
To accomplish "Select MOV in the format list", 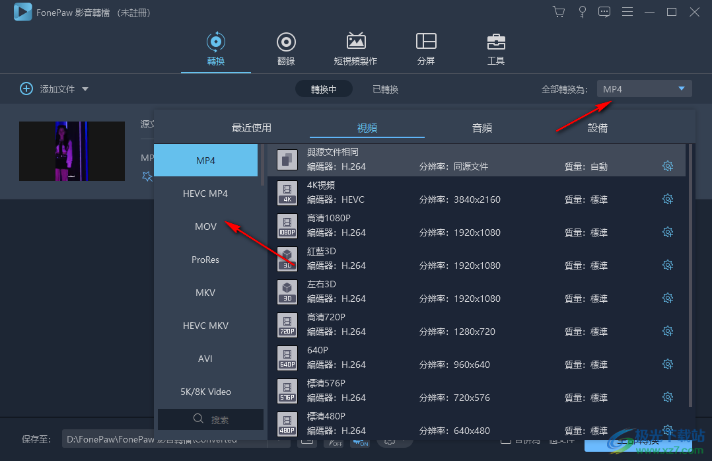I will click(205, 227).
